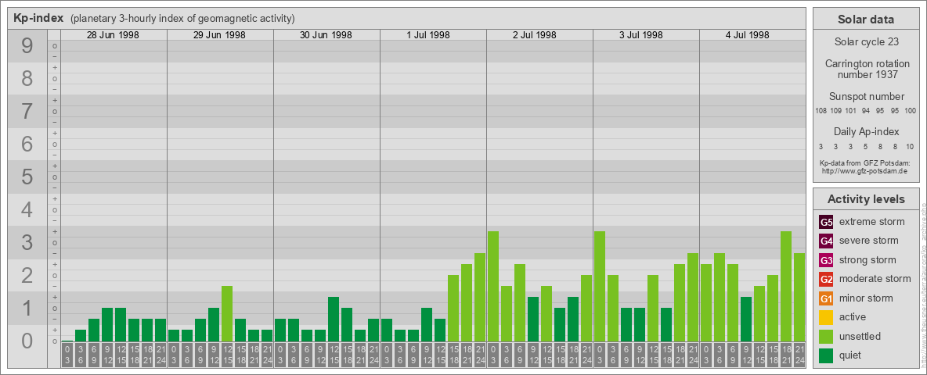Click Daily Ap-index value 5
The width and height of the screenshot is (927, 375).
click(x=865, y=146)
